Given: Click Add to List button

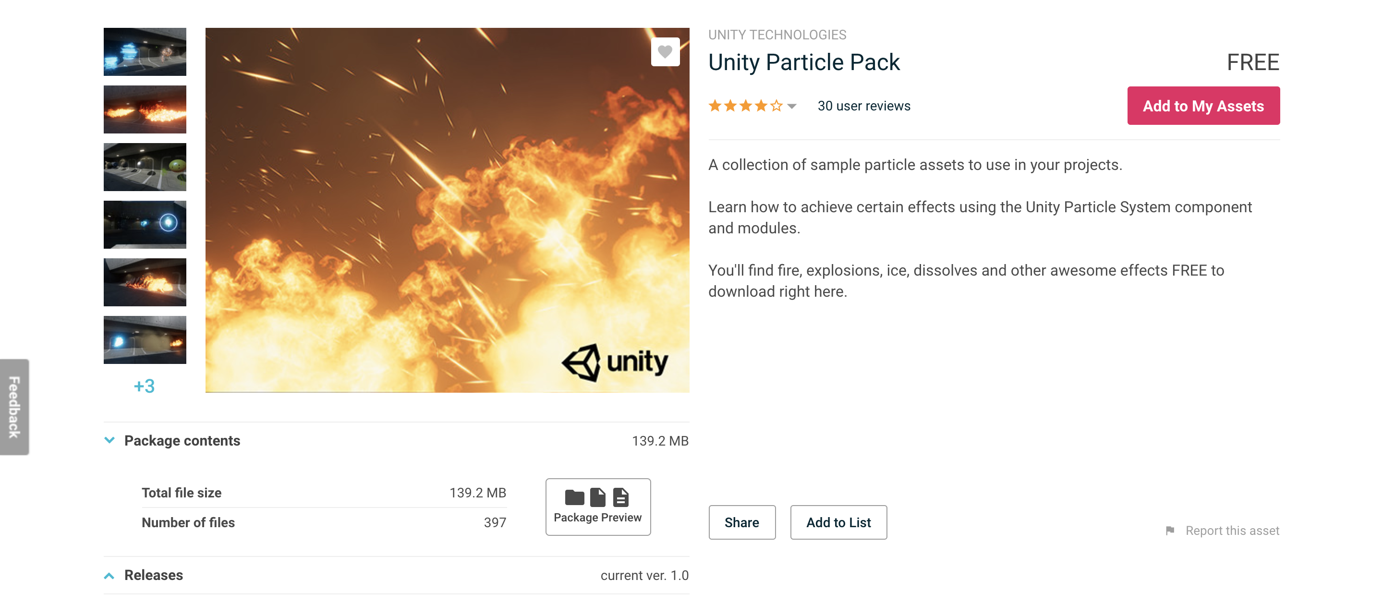Looking at the screenshot, I should click(838, 522).
